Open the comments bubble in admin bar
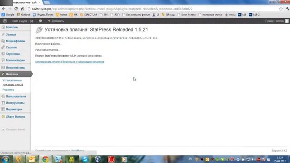 tap(40, 21)
